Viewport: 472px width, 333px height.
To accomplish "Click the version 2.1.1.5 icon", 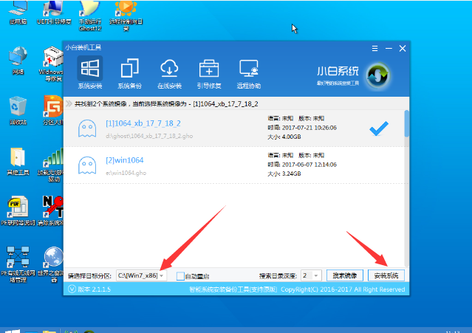I will pos(72,289).
